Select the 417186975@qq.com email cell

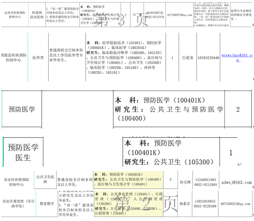pyautogui.click(x=180, y=15)
